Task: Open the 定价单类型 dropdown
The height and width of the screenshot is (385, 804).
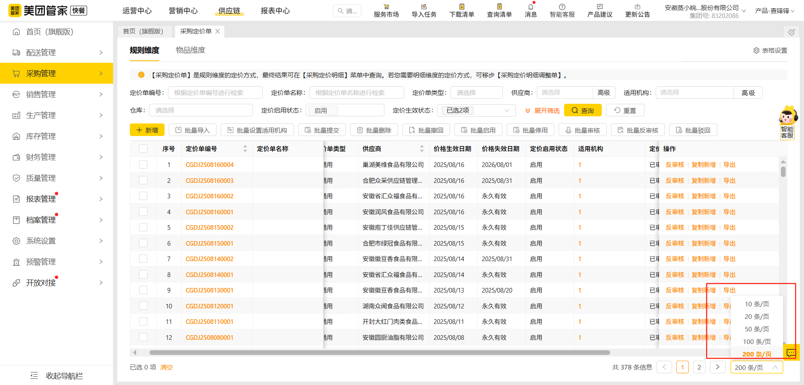Action: tap(476, 92)
